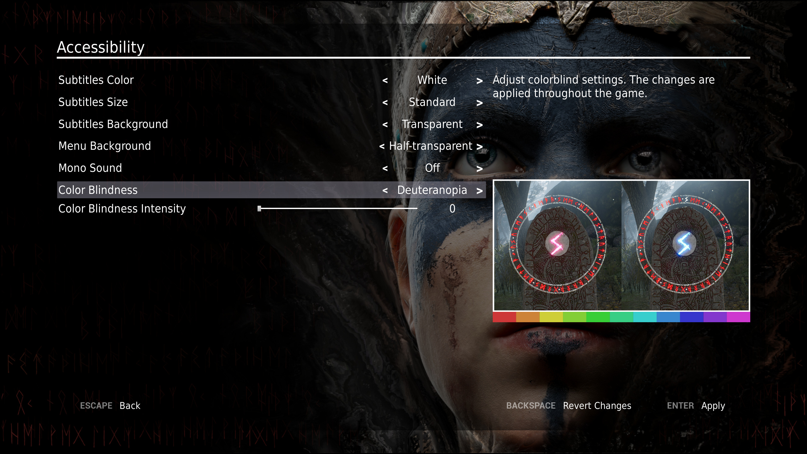807x454 pixels.
Task: Click the left arrow next to Subtitles Size
Action: [384, 102]
